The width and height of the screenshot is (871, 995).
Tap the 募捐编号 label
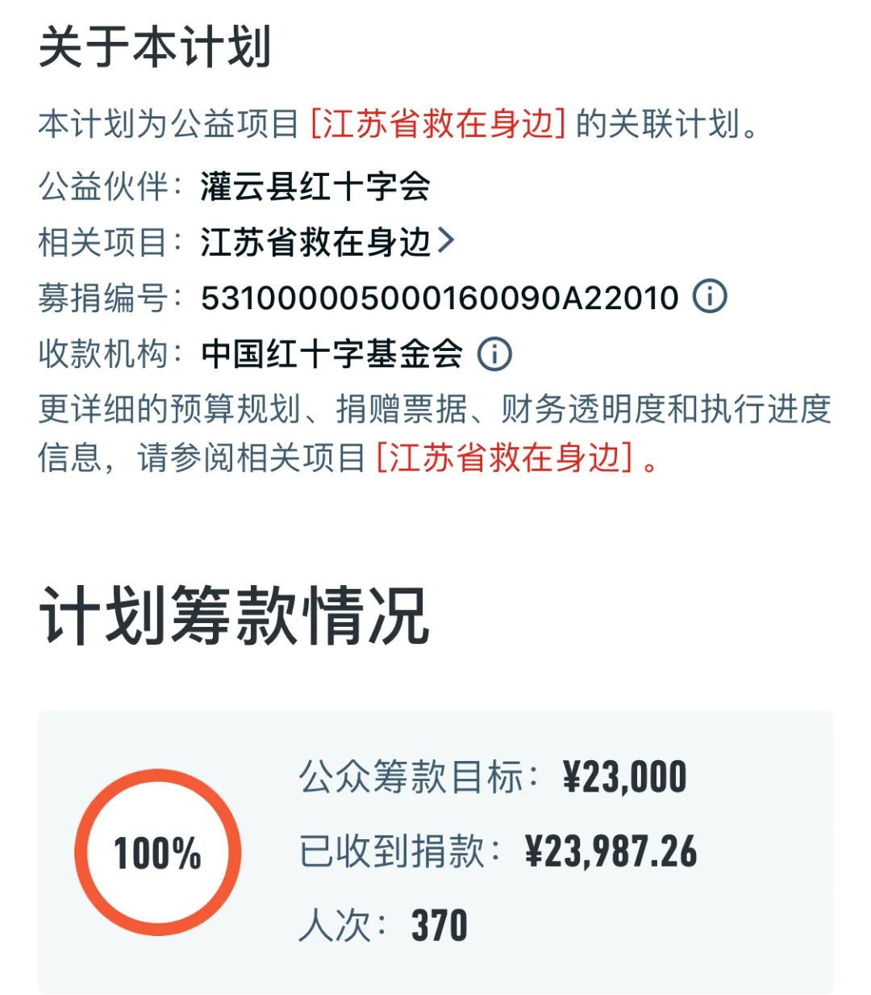click(x=103, y=298)
